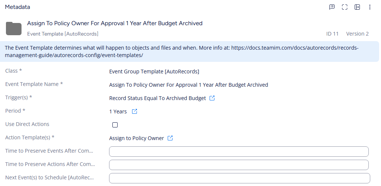The height and width of the screenshot is (186, 381).
Task: Open external link icon beside Archived Budget trigger
Action: (x=212, y=98)
